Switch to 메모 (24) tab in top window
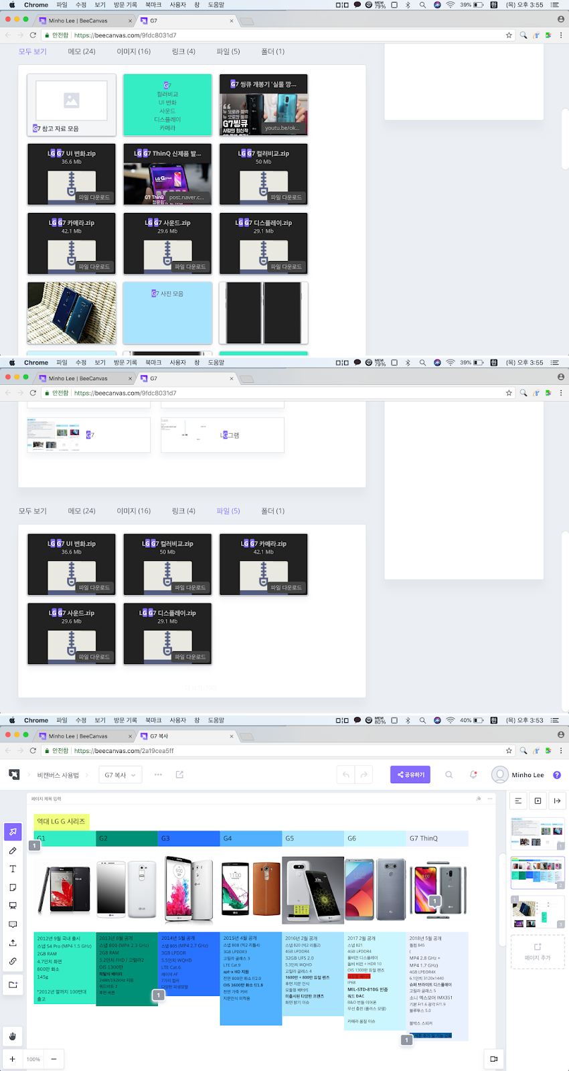 82,52
